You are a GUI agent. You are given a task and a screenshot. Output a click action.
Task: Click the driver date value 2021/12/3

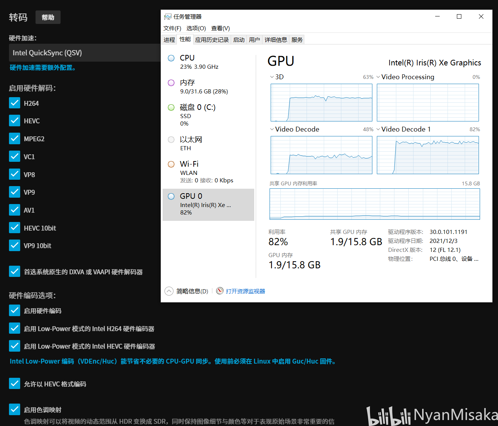click(x=443, y=241)
